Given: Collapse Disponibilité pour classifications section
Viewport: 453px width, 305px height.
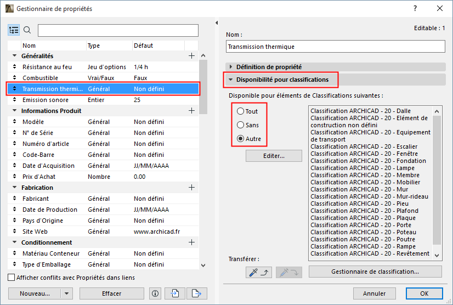Looking at the screenshot, I should pos(231,80).
